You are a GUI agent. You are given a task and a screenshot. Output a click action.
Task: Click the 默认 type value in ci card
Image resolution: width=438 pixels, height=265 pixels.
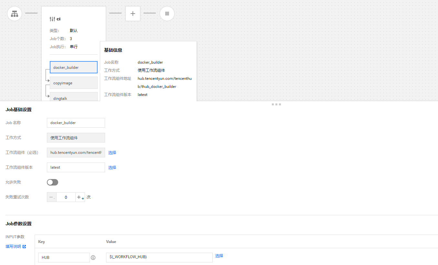click(74, 31)
